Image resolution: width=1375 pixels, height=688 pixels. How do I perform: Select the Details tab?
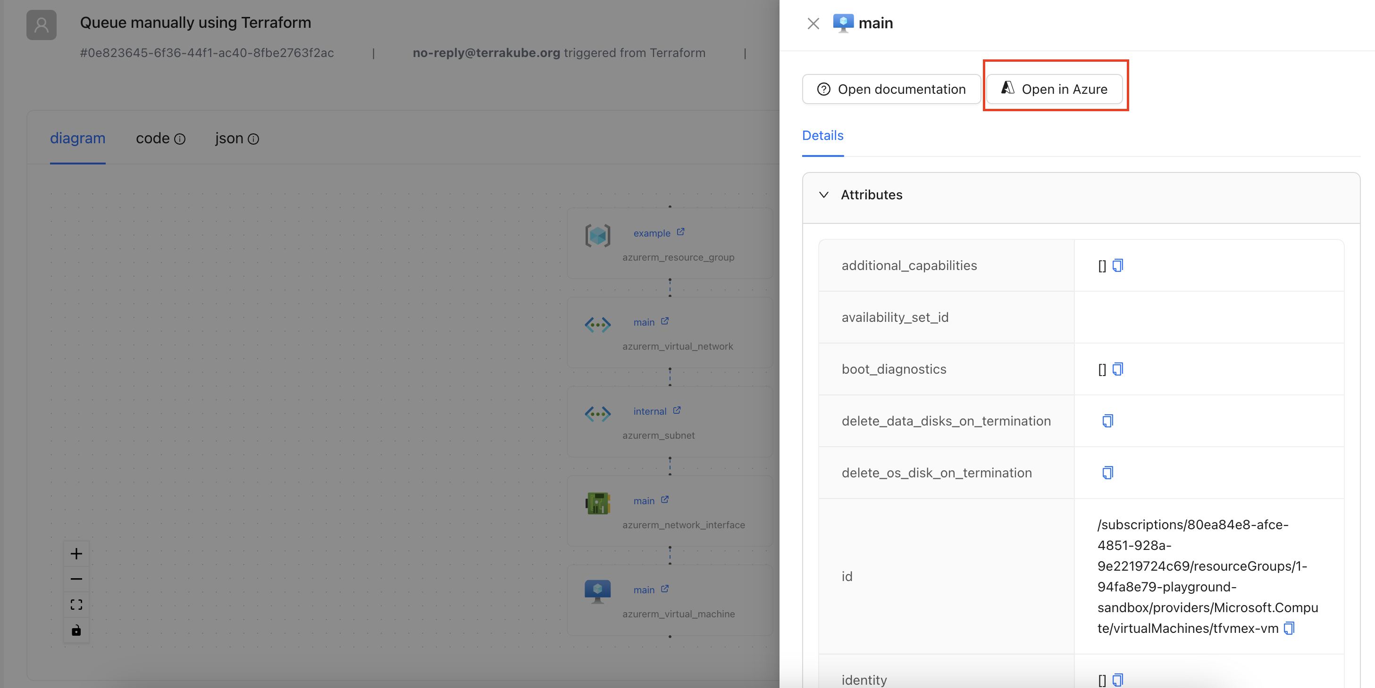(x=822, y=135)
